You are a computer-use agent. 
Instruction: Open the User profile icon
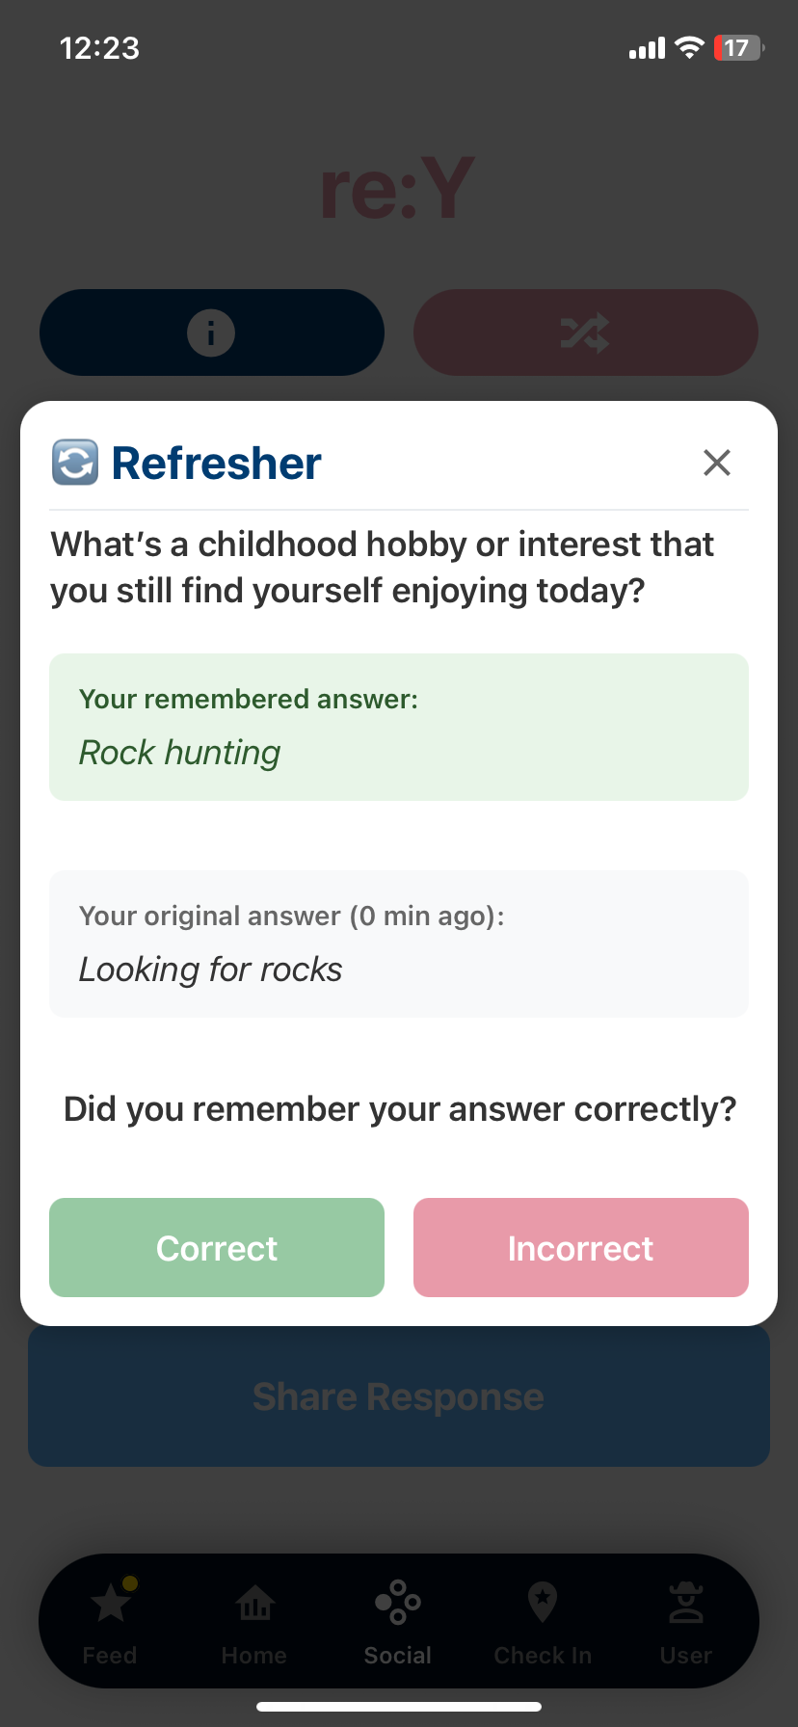(685, 1603)
